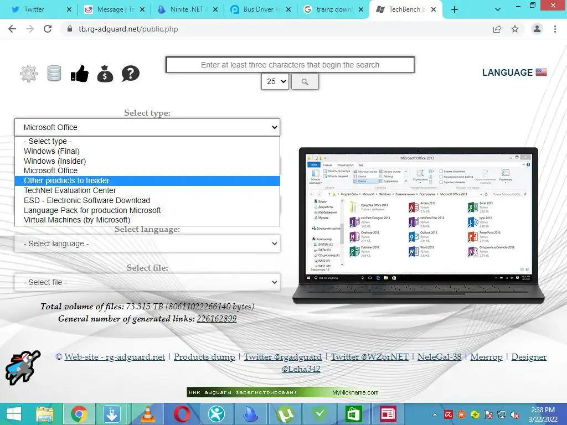
Task: Click the volume icon in system tray
Action: (x=515, y=414)
